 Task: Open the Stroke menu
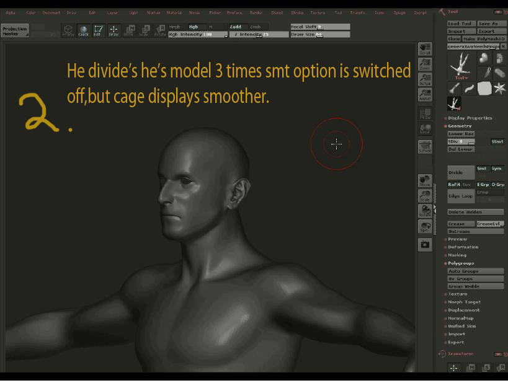point(297,12)
